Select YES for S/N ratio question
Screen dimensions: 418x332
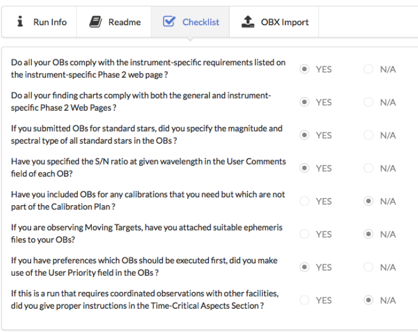click(305, 168)
